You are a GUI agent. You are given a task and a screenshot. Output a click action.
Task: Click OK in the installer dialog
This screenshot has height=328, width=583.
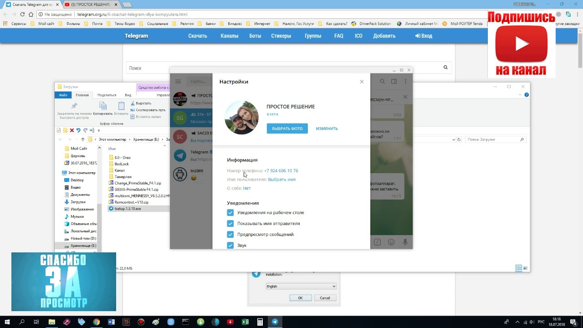[x=300, y=298]
